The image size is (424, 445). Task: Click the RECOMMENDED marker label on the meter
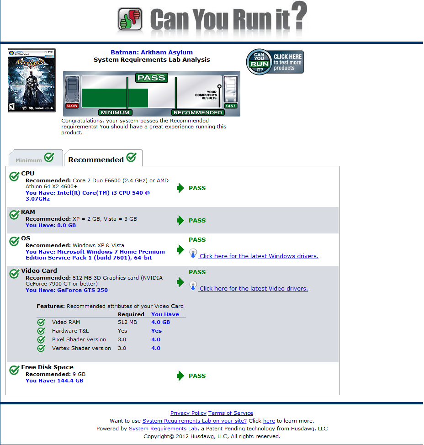(x=198, y=113)
